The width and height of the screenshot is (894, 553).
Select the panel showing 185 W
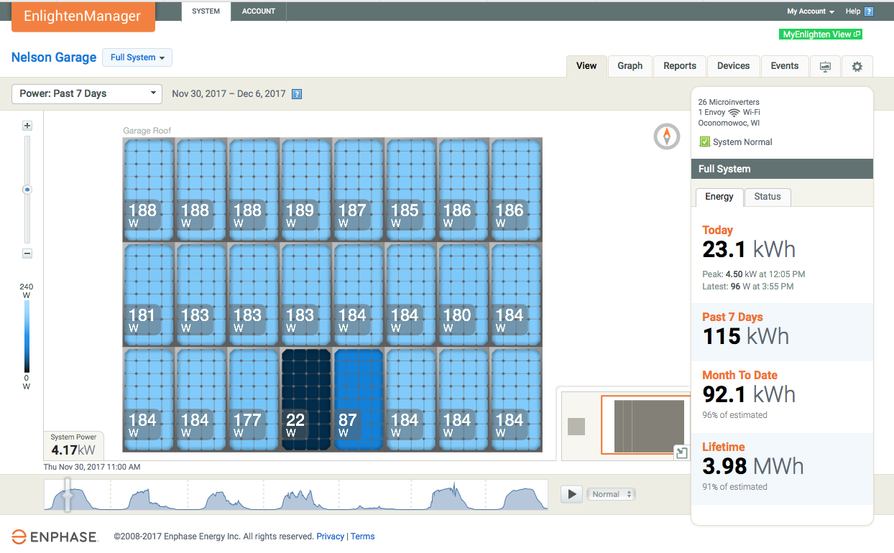411,190
